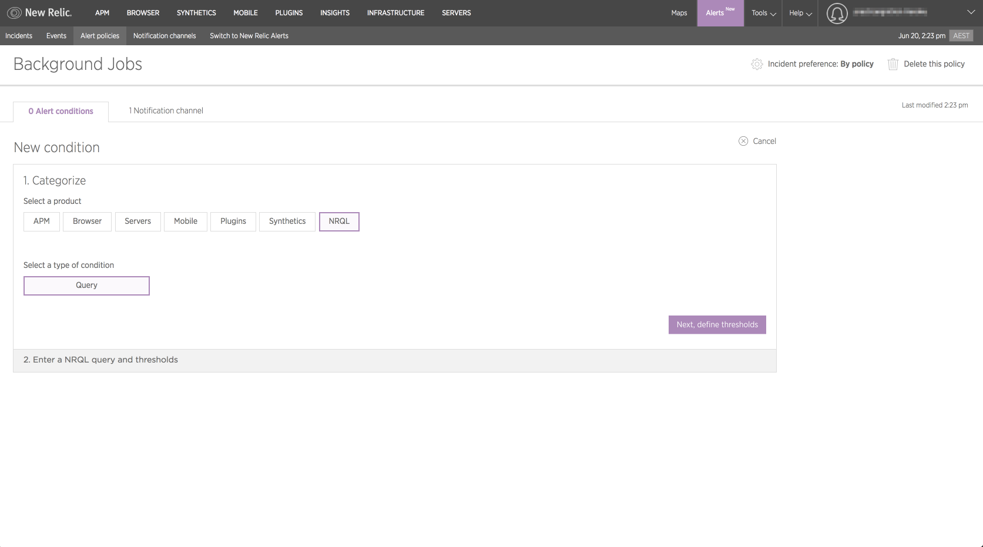Expand step 2 Enter a NRQL query section

click(395, 361)
